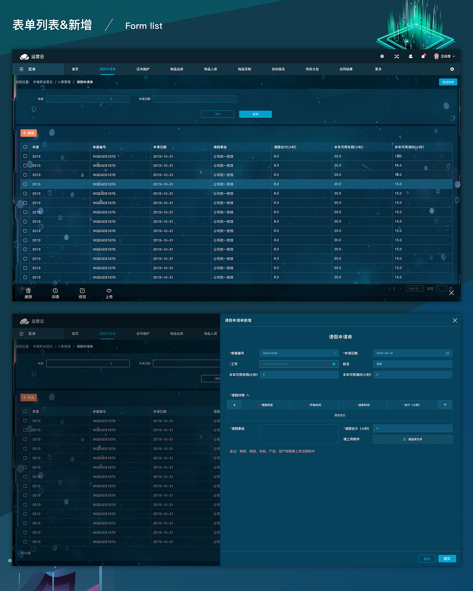Close the 请假申请单新增 drawer
Viewport: 473px width, 591px height.
(455, 321)
